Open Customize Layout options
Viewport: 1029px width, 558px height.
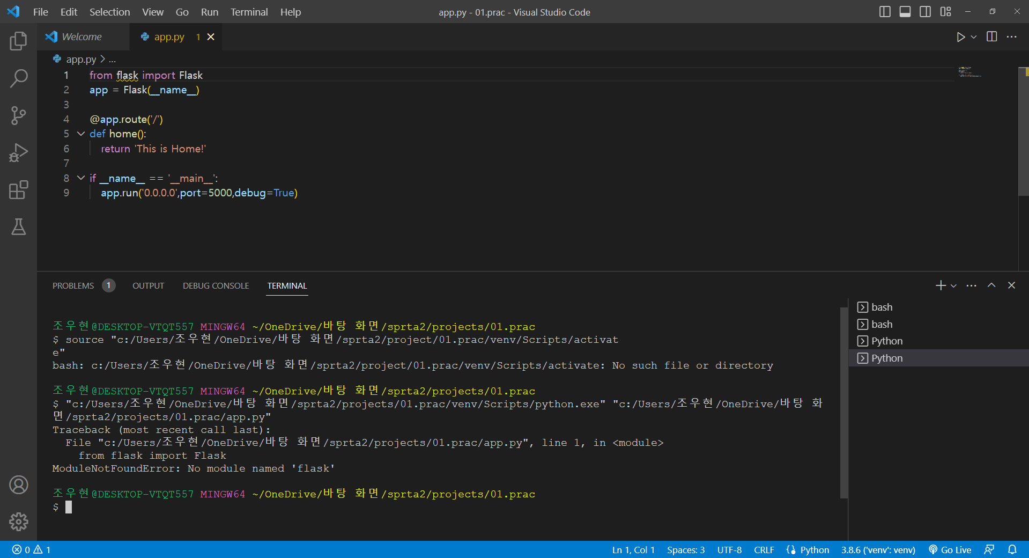[945, 12]
